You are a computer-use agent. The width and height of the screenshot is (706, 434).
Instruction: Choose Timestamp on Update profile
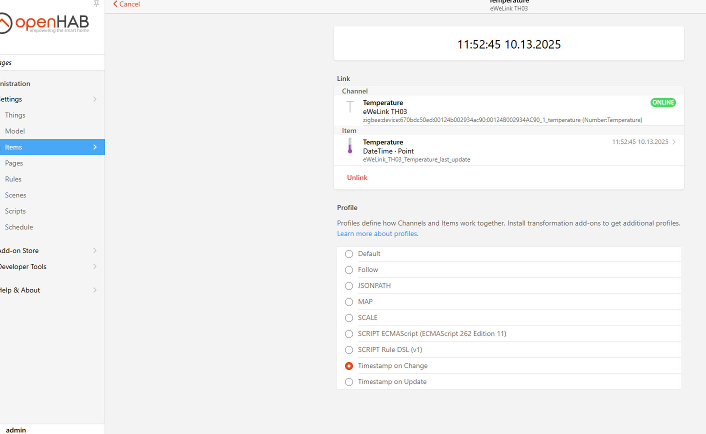click(x=349, y=382)
